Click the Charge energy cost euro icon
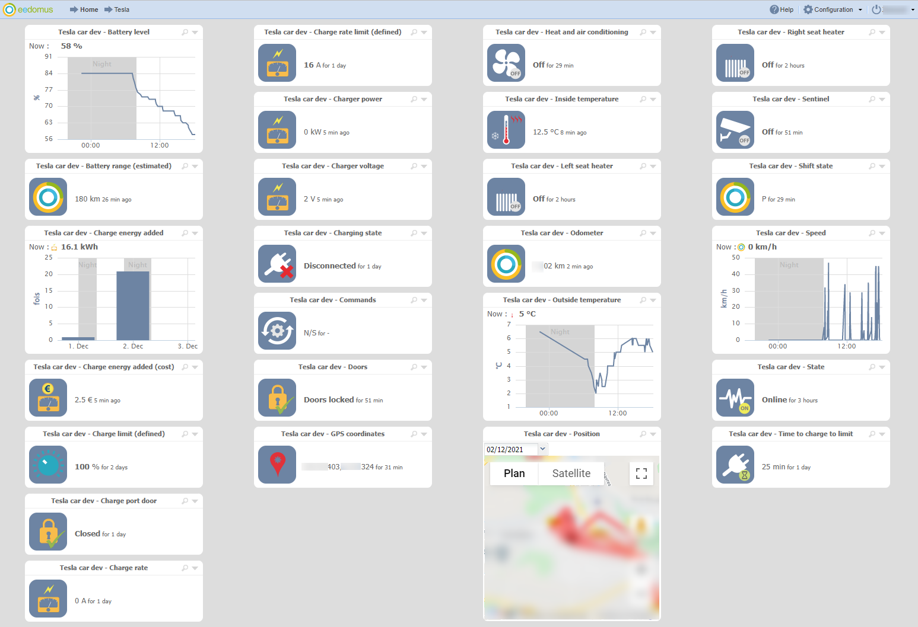The width and height of the screenshot is (918, 627). [x=48, y=398]
